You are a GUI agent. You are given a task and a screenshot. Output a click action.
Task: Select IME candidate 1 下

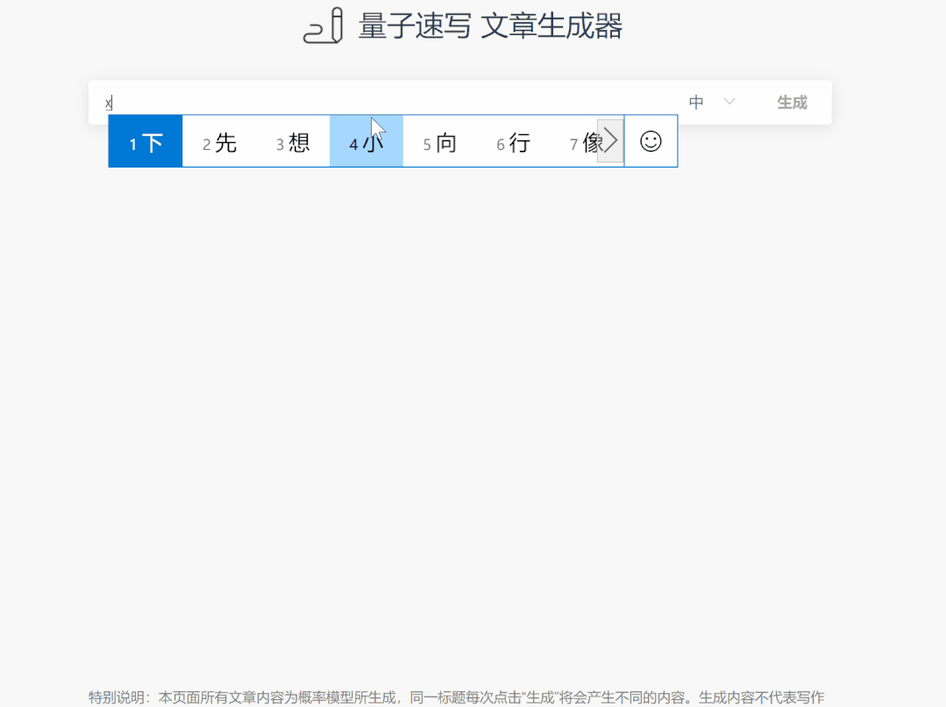pyautogui.click(x=146, y=141)
